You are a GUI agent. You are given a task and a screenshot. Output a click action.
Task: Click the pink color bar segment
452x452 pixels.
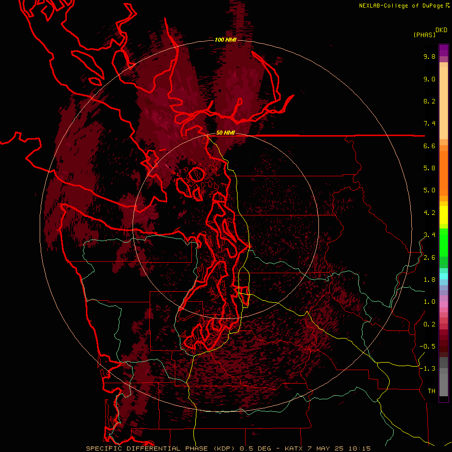coord(443,304)
